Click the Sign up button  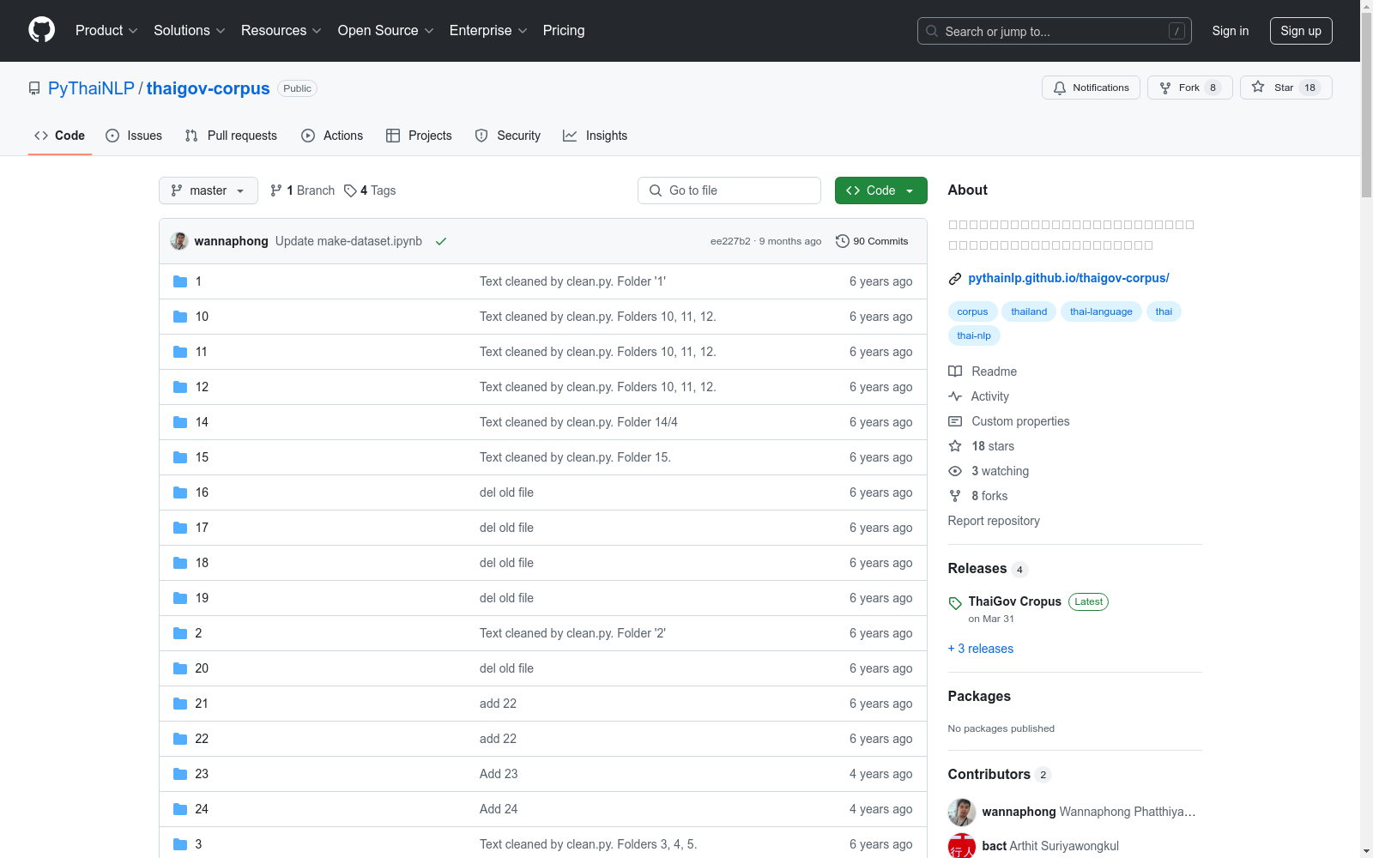click(x=1301, y=31)
